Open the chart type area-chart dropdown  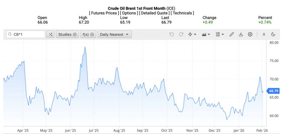pyautogui.click(x=206, y=34)
